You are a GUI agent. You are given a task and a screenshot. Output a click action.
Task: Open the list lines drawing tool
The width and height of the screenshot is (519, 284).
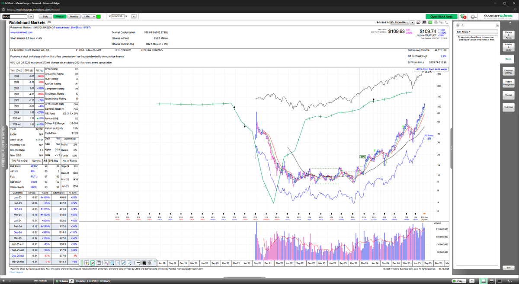[99, 263]
